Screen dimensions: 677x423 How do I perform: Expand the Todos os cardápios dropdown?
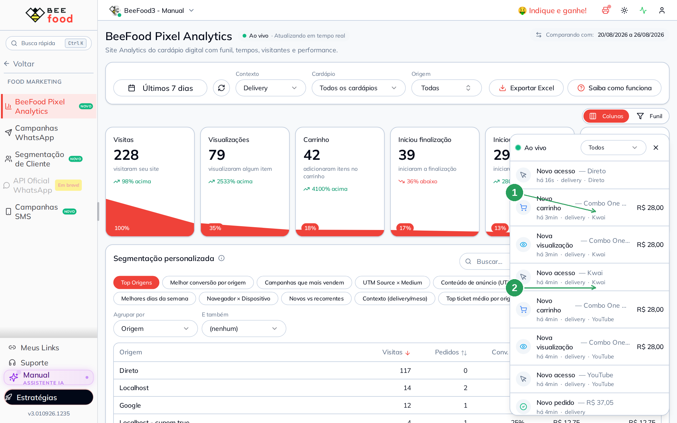point(358,88)
